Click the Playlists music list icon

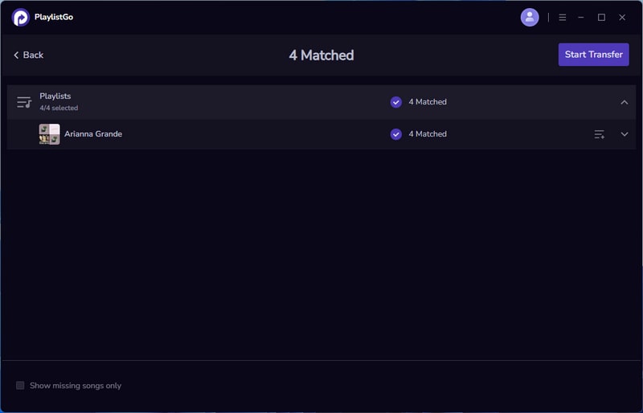tap(24, 102)
